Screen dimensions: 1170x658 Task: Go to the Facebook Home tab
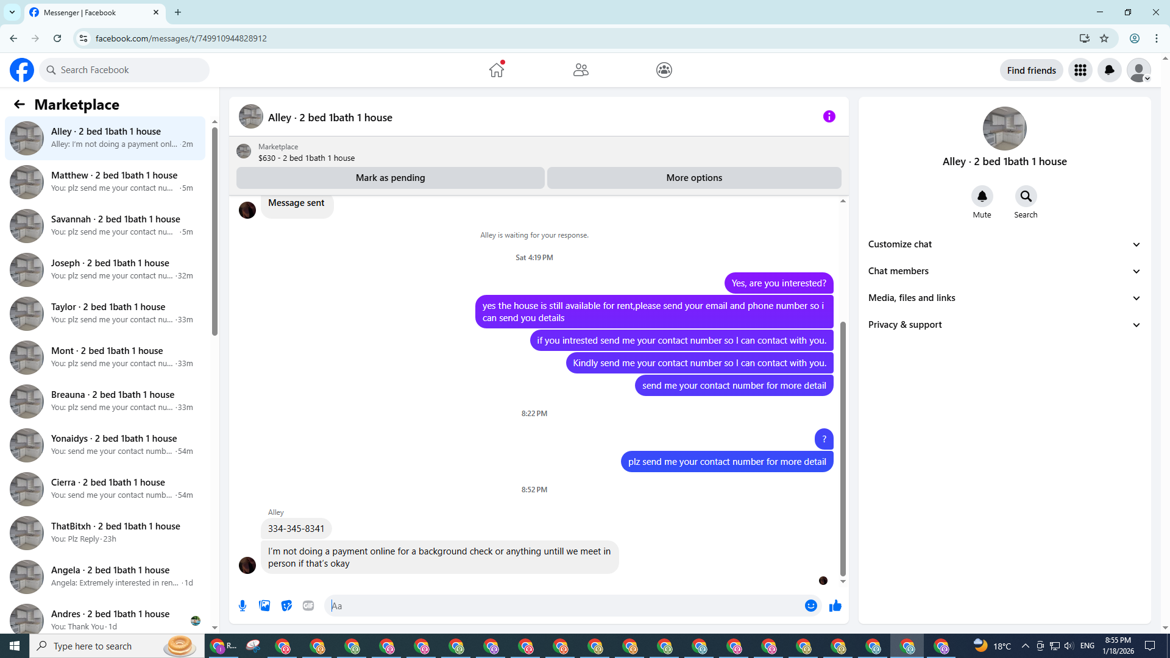pos(497,70)
